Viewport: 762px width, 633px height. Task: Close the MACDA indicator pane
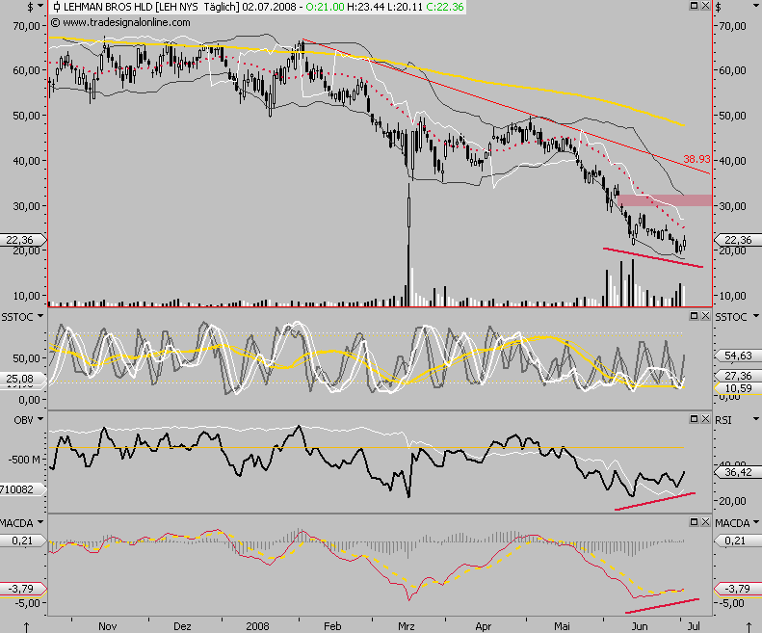click(705, 522)
